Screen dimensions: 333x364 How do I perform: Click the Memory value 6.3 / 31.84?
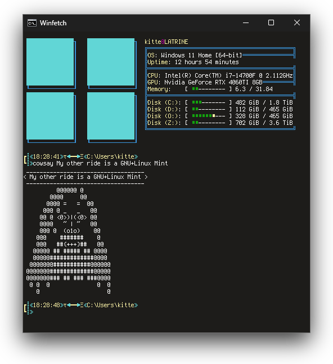(x=254, y=89)
